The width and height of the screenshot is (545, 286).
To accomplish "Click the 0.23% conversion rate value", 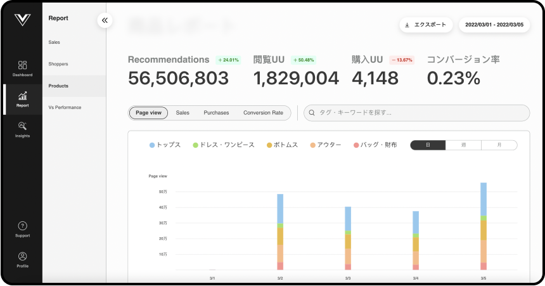I will point(454,78).
